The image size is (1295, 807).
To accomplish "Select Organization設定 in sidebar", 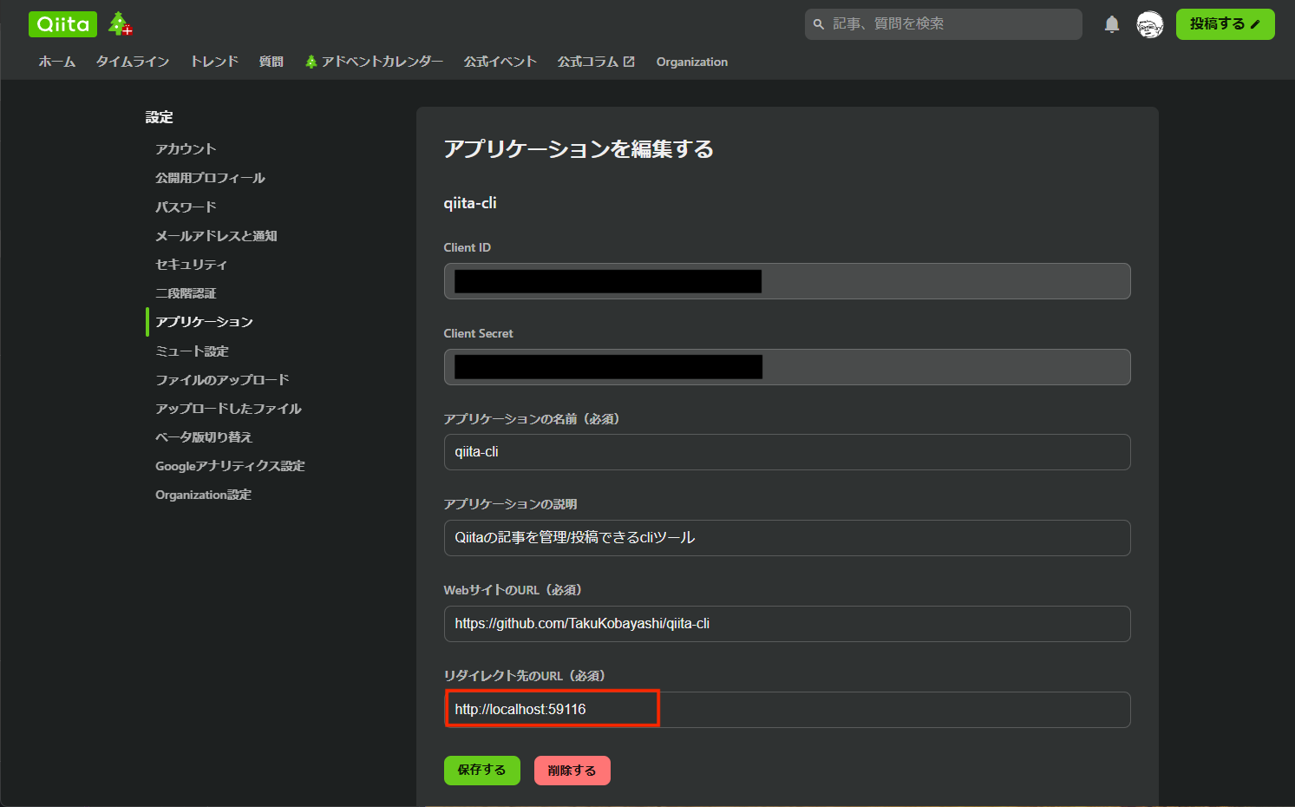I will [203, 495].
